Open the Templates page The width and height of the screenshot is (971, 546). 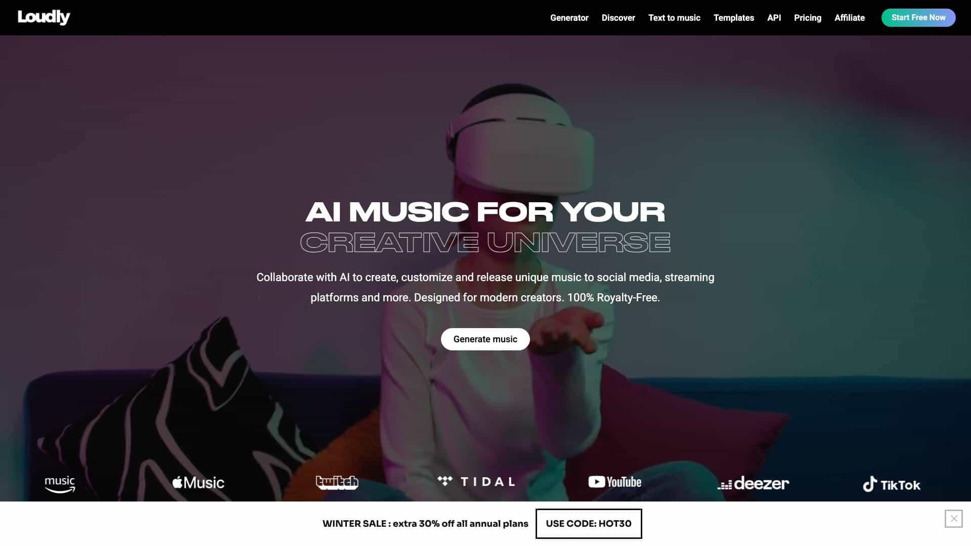(x=733, y=18)
